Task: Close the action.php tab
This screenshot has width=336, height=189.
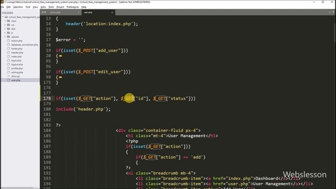Action: [78, 13]
